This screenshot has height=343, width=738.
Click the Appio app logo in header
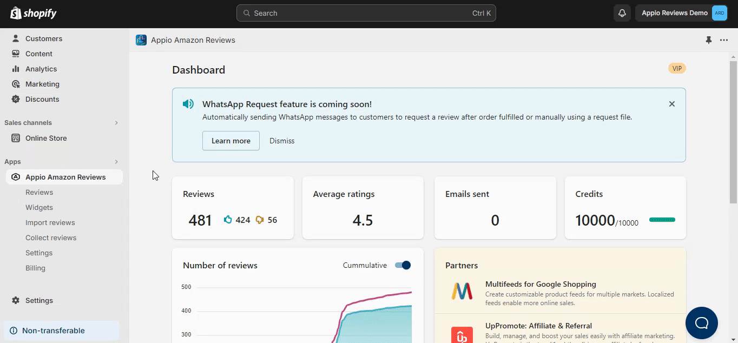pyautogui.click(x=141, y=40)
